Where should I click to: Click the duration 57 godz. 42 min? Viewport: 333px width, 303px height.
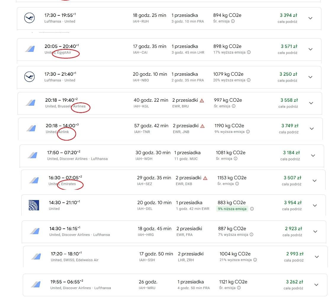click(151, 126)
